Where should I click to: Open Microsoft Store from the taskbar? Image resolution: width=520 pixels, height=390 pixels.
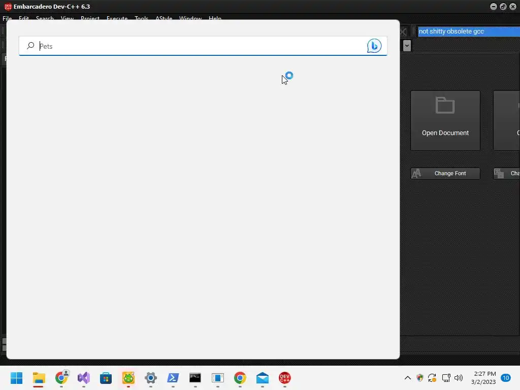click(106, 378)
